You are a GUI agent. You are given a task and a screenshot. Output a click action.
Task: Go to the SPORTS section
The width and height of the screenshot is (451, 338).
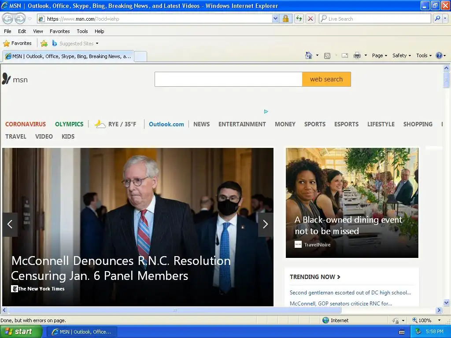tap(315, 124)
